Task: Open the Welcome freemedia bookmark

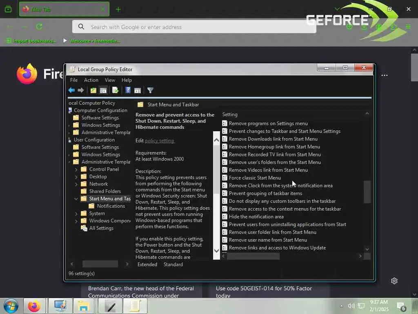Action: tap(91, 41)
